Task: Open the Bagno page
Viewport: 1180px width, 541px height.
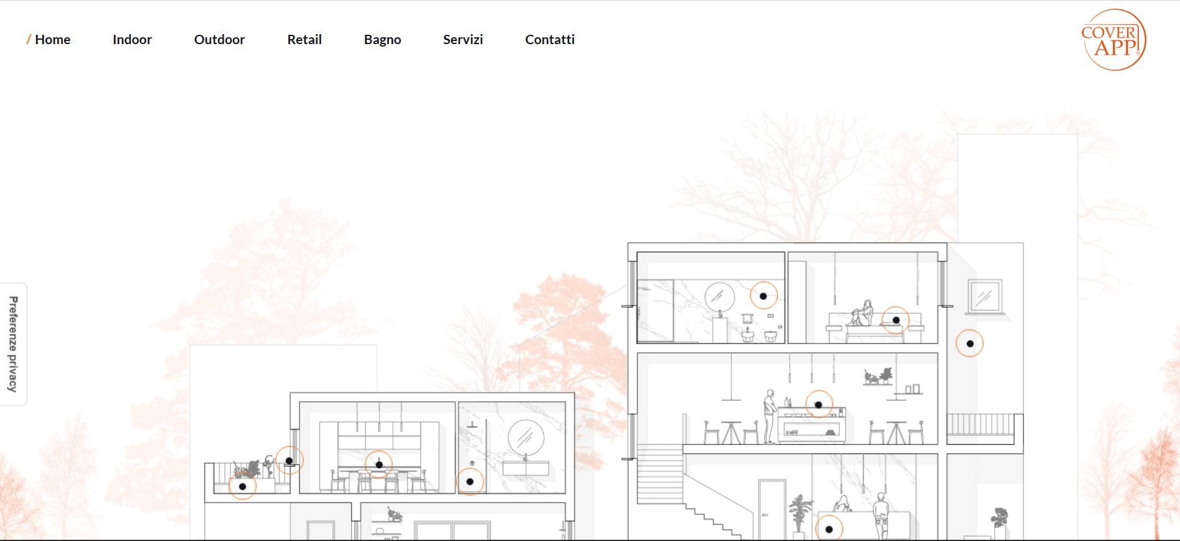Action: (x=383, y=40)
